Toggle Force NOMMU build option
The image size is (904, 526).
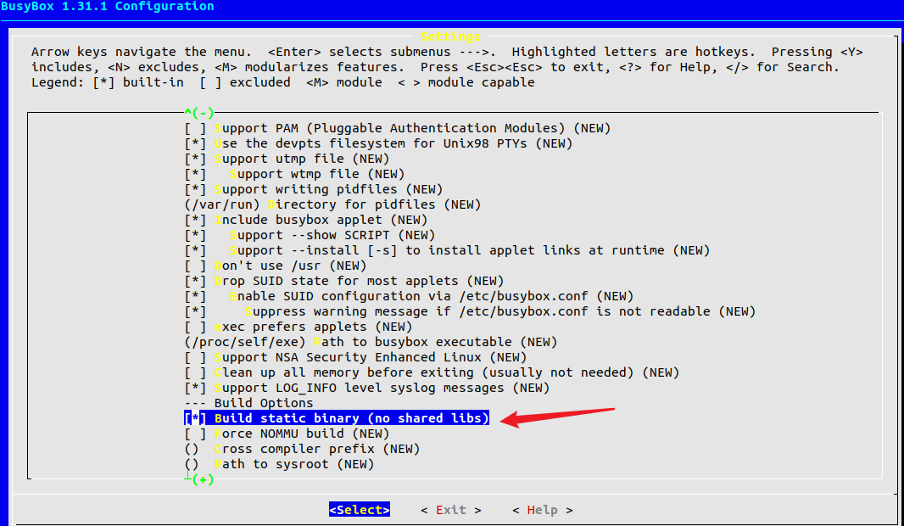point(287,434)
